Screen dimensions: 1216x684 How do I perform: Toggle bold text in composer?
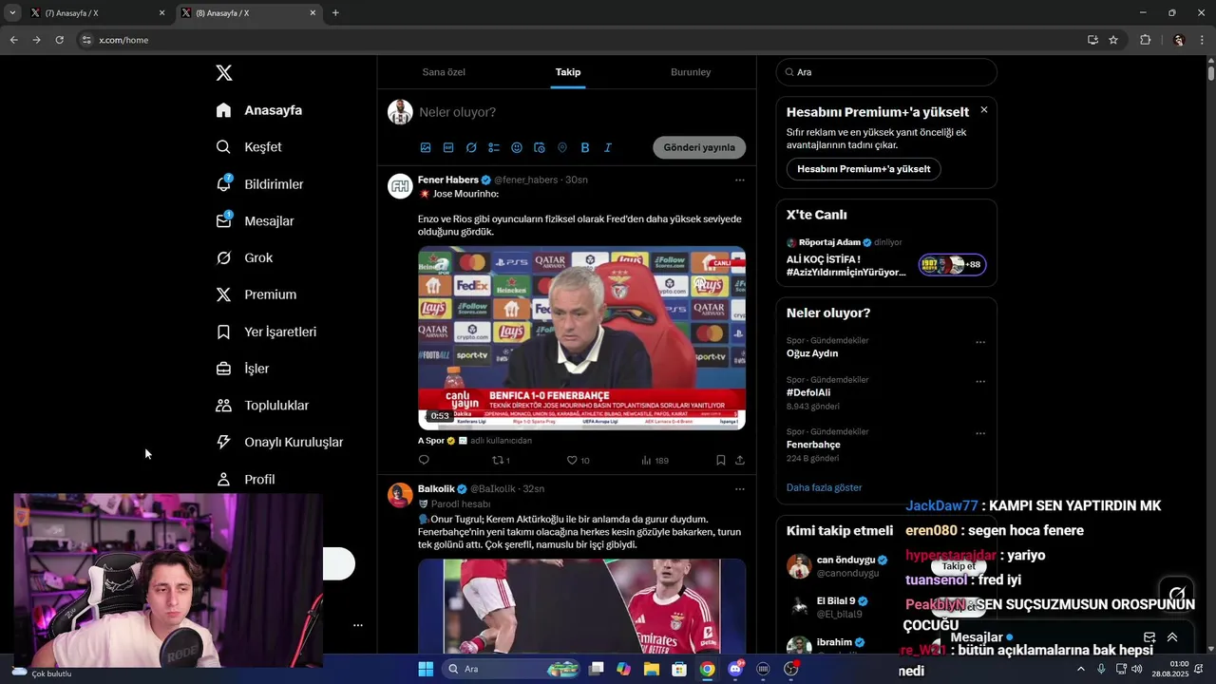click(x=585, y=147)
